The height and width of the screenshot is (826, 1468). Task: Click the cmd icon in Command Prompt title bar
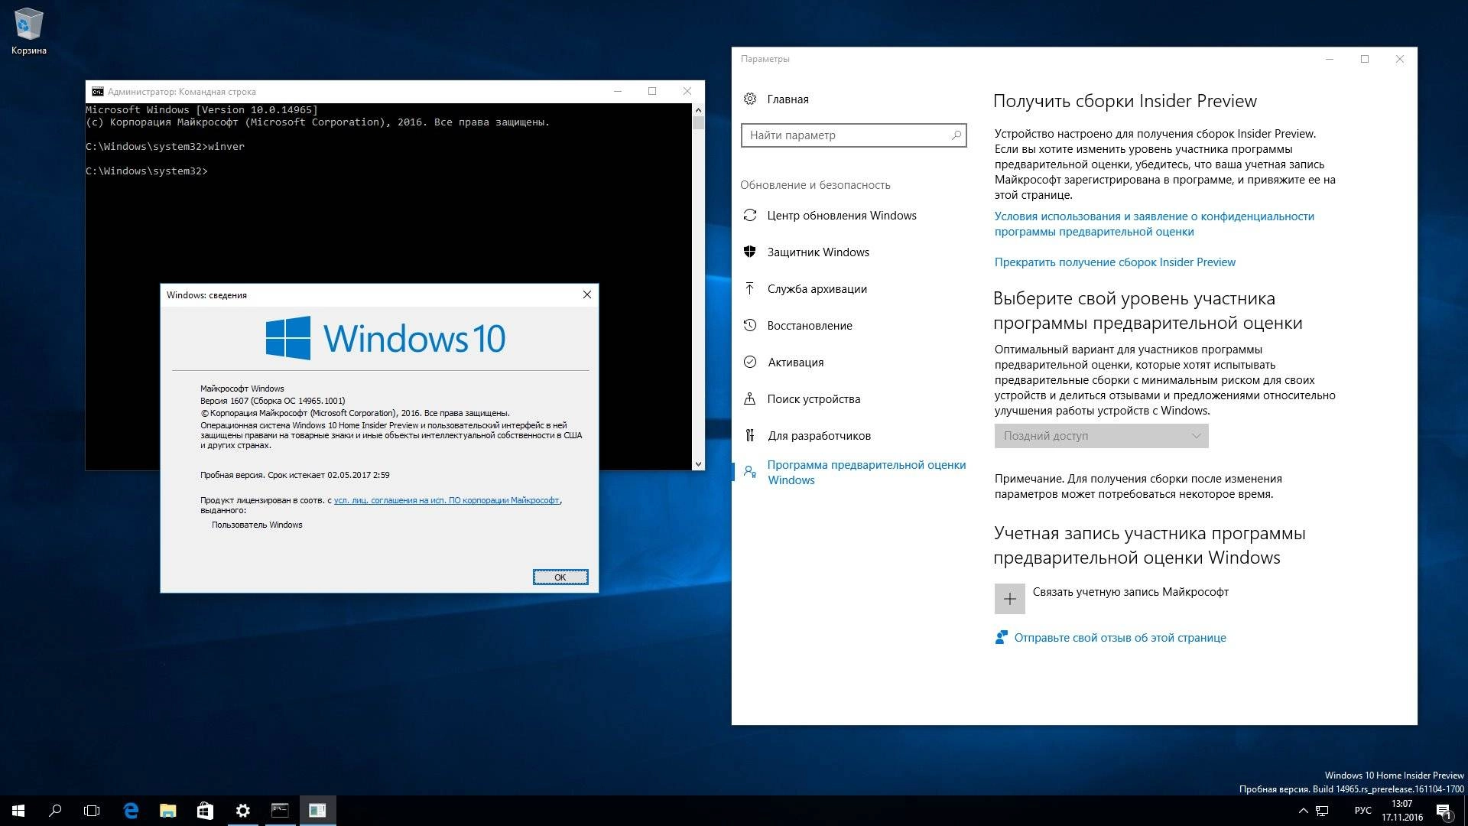tap(98, 92)
